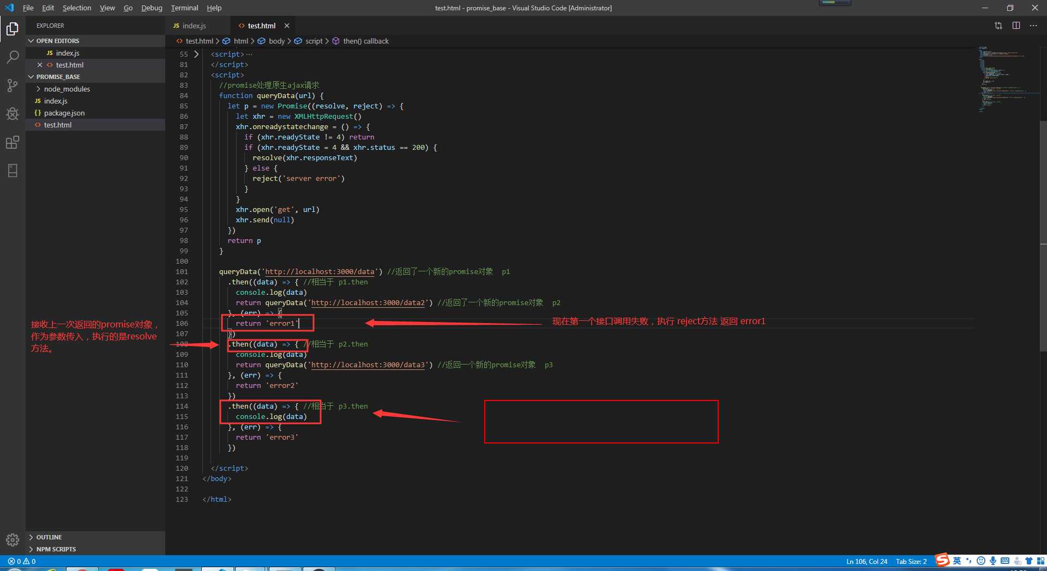Click the VS Code logo window menu
The width and height of the screenshot is (1047, 571).
pos(9,8)
